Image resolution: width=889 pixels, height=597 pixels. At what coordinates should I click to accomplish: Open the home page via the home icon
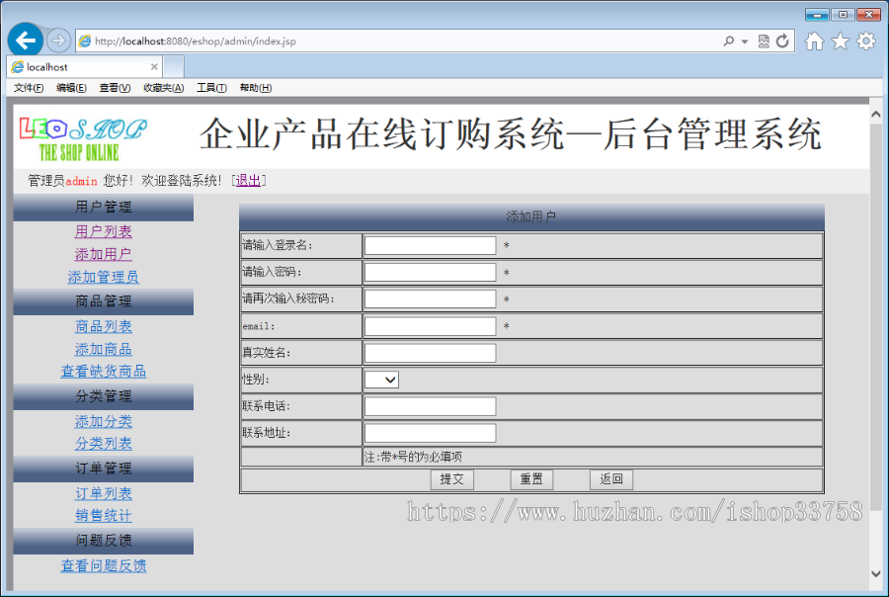(x=814, y=41)
